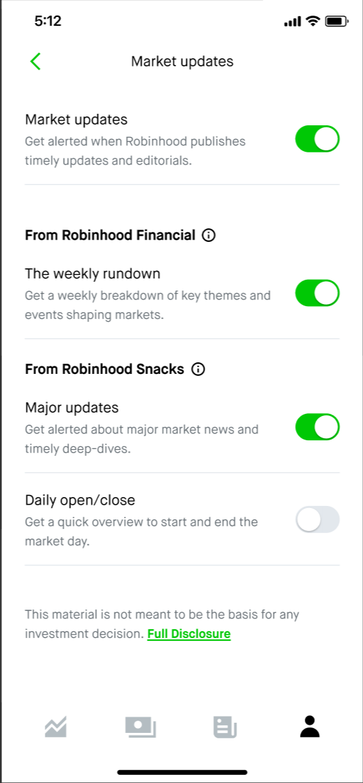Tap the status bar clock
The image size is (363, 783).
point(48,21)
